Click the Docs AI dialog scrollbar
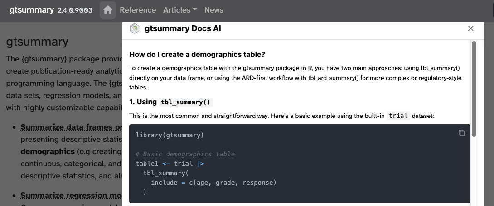This screenshot has width=494, height=206. (474, 89)
